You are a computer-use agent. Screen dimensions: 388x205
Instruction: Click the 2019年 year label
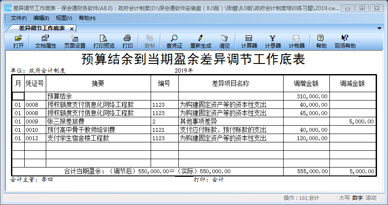pos(184,71)
